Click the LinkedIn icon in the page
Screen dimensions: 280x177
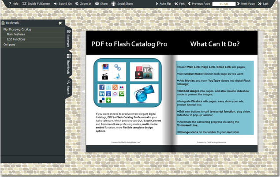(102, 94)
